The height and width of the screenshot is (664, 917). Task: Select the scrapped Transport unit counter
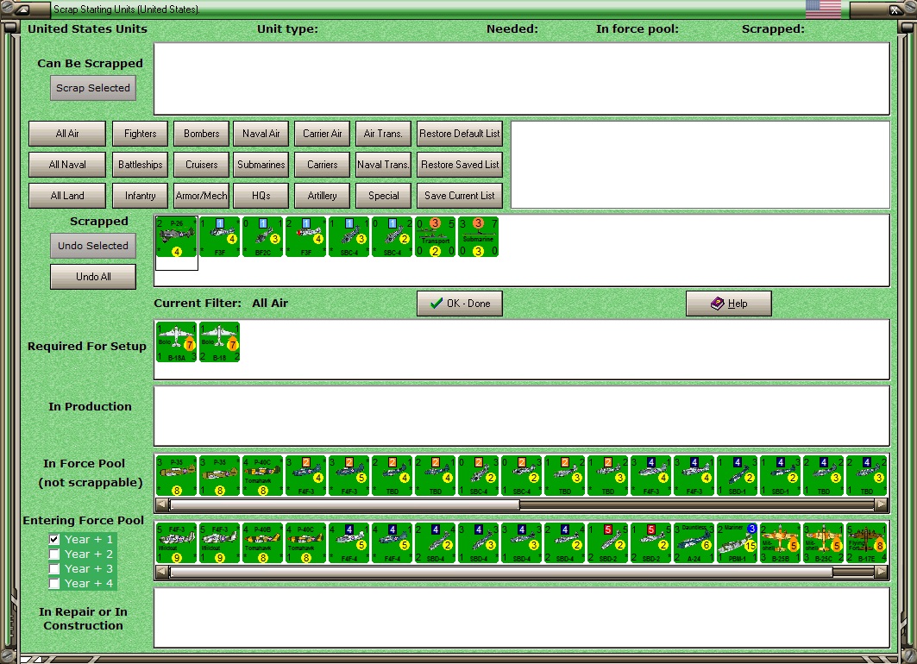[x=435, y=237]
